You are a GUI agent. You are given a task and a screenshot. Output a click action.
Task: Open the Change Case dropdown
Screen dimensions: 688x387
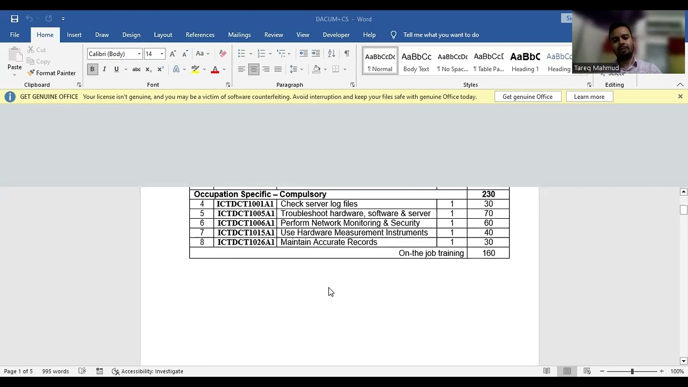point(202,54)
